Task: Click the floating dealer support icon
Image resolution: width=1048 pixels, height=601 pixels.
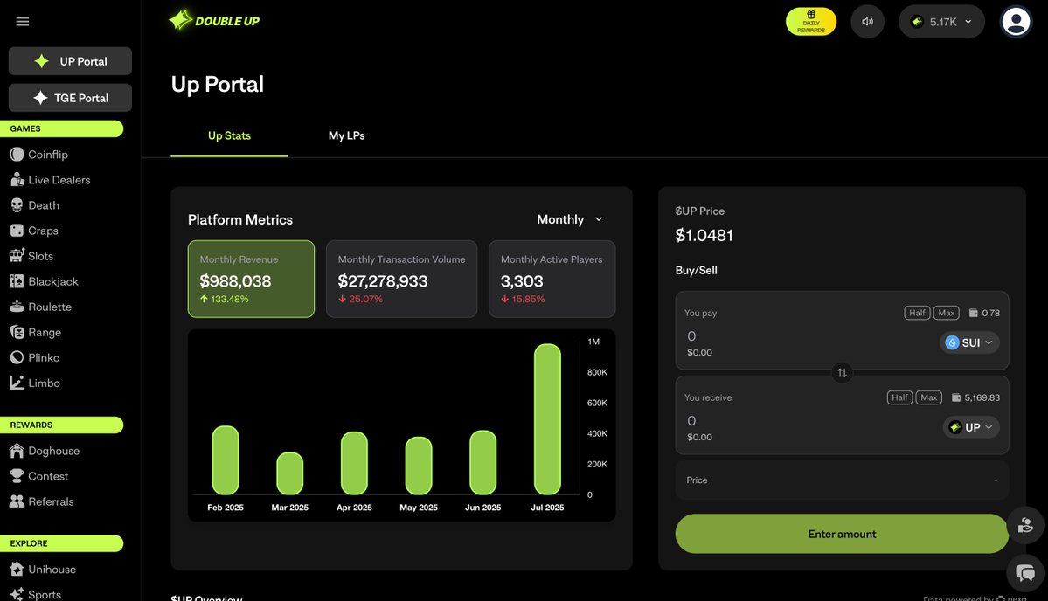Action: point(1025,526)
